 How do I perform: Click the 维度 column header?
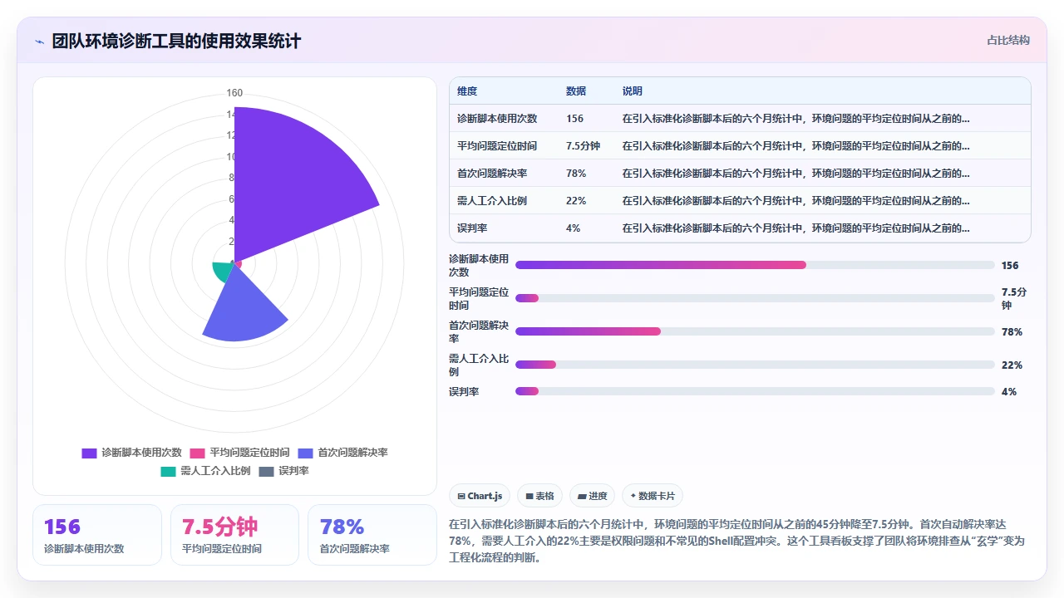[467, 91]
